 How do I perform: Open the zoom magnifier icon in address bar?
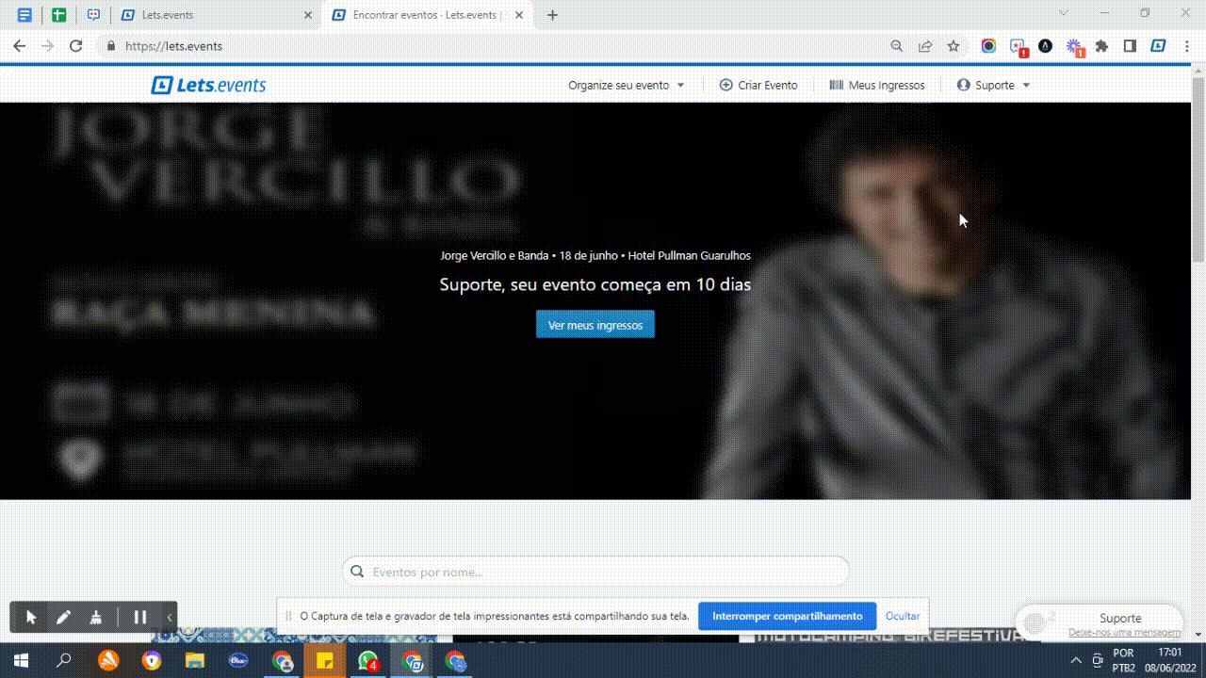[x=897, y=46]
